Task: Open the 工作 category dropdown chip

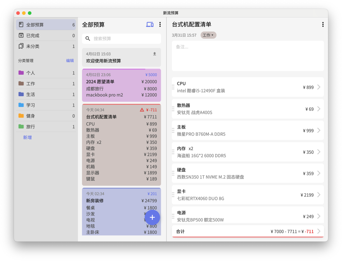Action: [x=208, y=35]
